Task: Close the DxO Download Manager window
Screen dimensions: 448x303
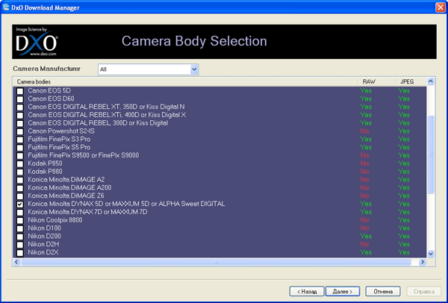Action: [441, 7]
